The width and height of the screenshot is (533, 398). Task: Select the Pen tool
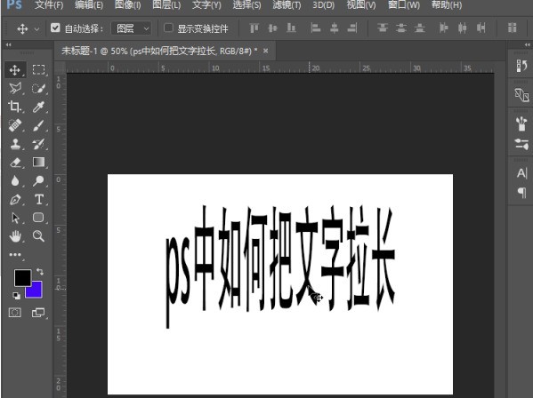click(15, 199)
